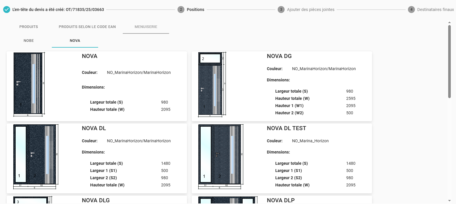
Task: Switch to Produits selon le code EAN tab
Action: 87,27
